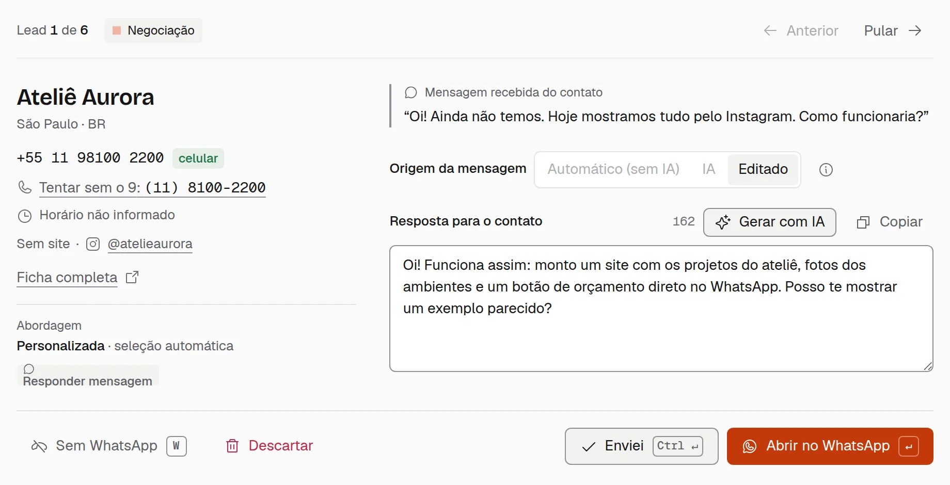Click the Enter key badge on Abrir no WhatsApp

(x=909, y=446)
